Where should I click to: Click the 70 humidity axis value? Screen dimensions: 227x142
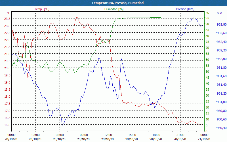(x=207, y=48)
